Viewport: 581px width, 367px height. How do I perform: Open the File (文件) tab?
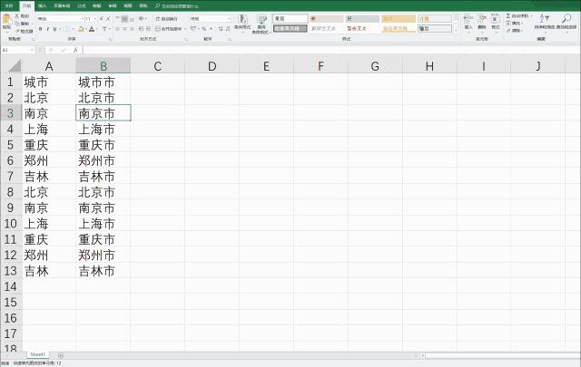pos(9,6)
